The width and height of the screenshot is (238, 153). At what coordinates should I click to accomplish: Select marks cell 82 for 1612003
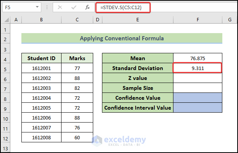point(77,88)
